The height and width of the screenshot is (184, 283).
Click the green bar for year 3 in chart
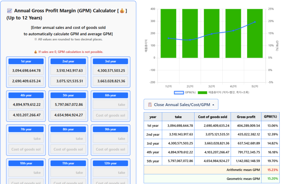click(x=212, y=33)
